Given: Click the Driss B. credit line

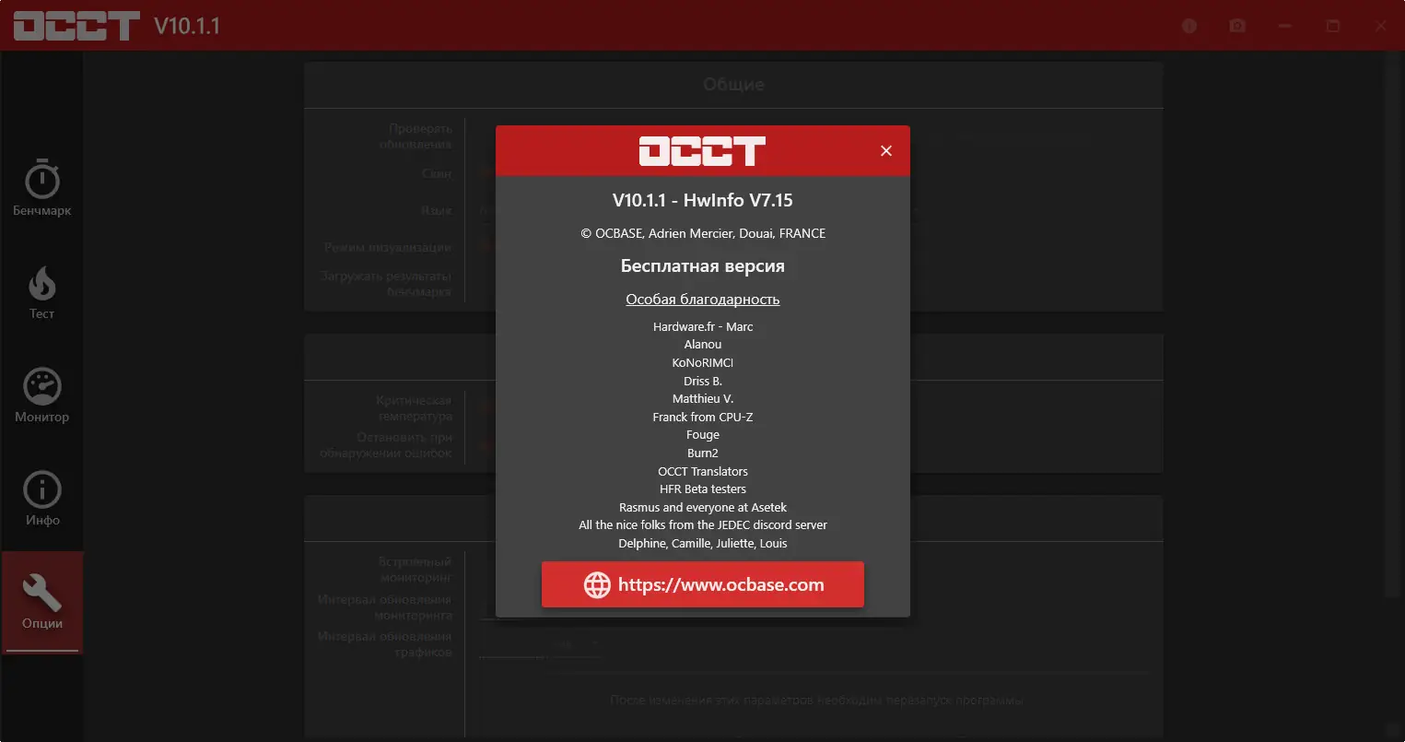Looking at the screenshot, I should 703,381.
